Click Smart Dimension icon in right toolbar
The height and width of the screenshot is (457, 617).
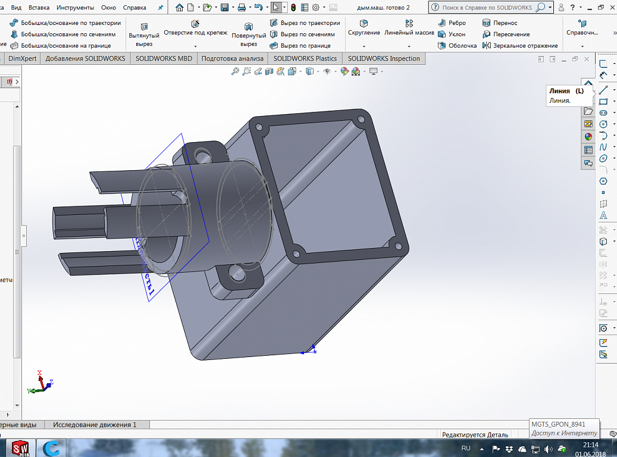603,75
